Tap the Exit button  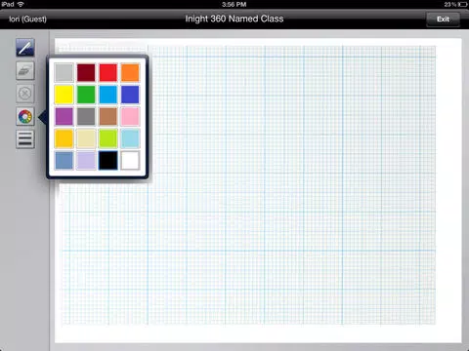click(443, 19)
